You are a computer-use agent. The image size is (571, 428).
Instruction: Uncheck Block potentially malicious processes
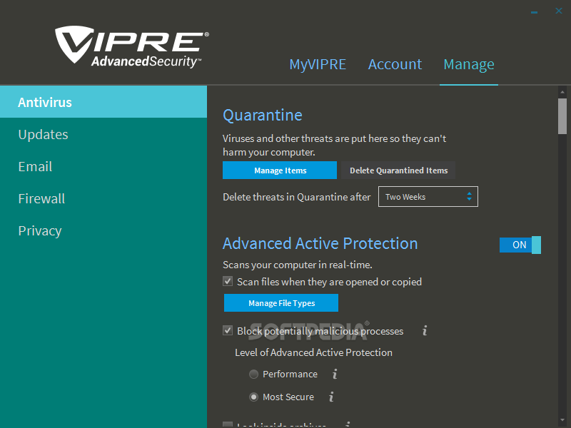[228, 330]
